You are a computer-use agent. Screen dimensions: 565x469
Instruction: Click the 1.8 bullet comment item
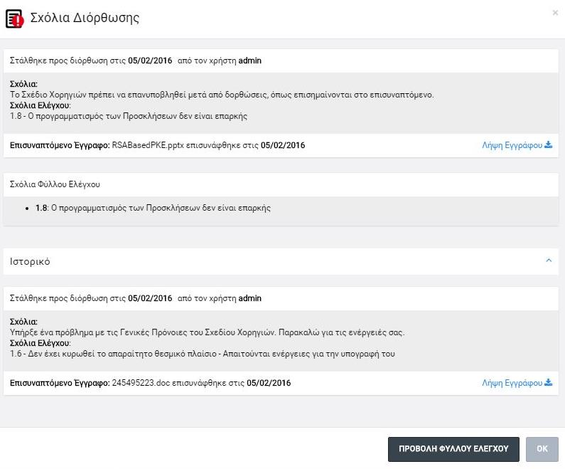click(x=153, y=208)
